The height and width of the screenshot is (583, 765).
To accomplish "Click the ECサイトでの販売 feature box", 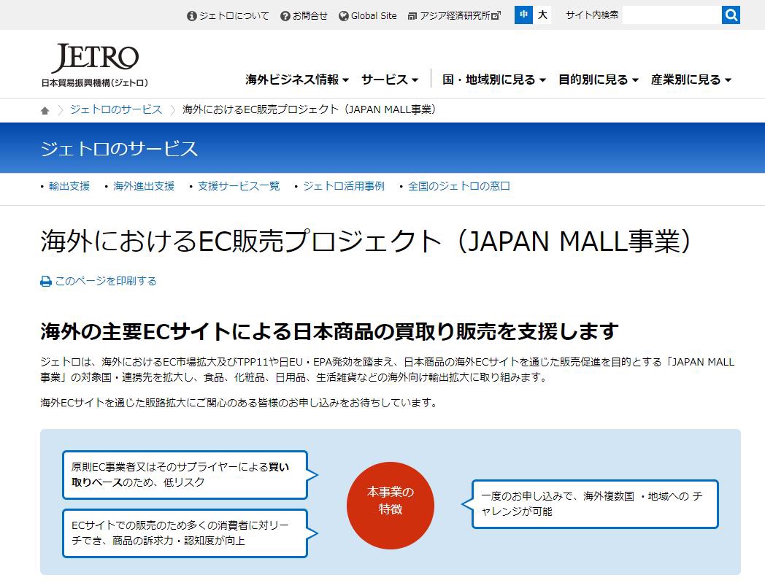I will pyautogui.click(x=185, y=533).
